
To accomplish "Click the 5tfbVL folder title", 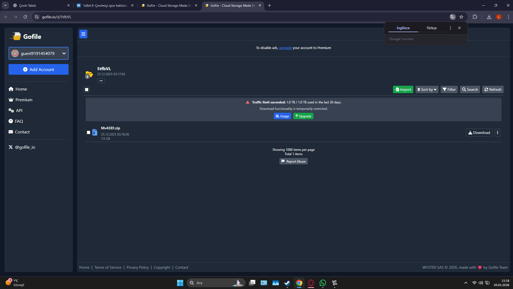I will [104, 69].
